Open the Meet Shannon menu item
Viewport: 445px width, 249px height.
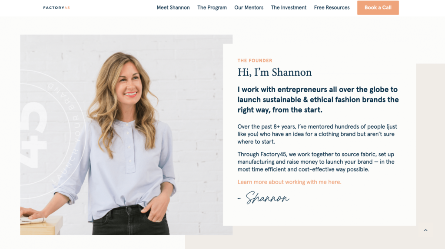point(173,8)
